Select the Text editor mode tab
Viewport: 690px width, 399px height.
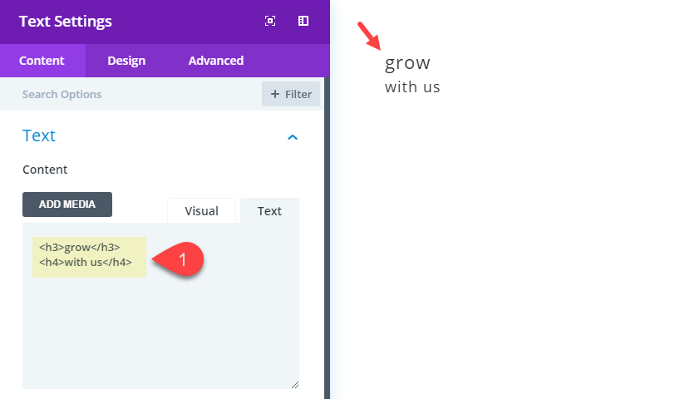click(x=269, y=211)
